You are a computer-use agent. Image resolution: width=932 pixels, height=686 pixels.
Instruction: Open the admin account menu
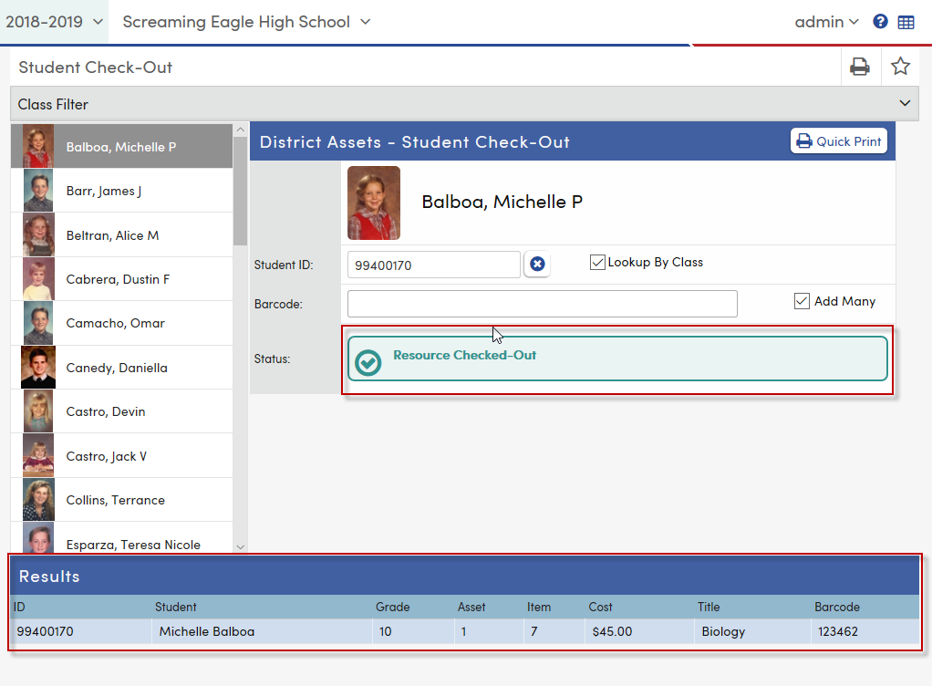(826, 21)
